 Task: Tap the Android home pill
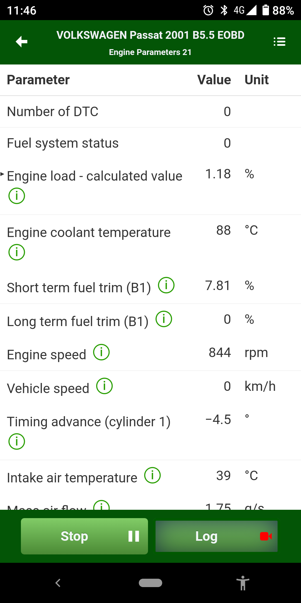pos(151,583)
